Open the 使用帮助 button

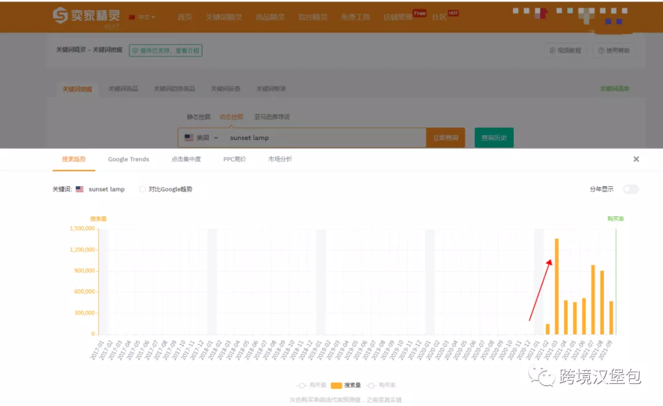pos(614,50)
